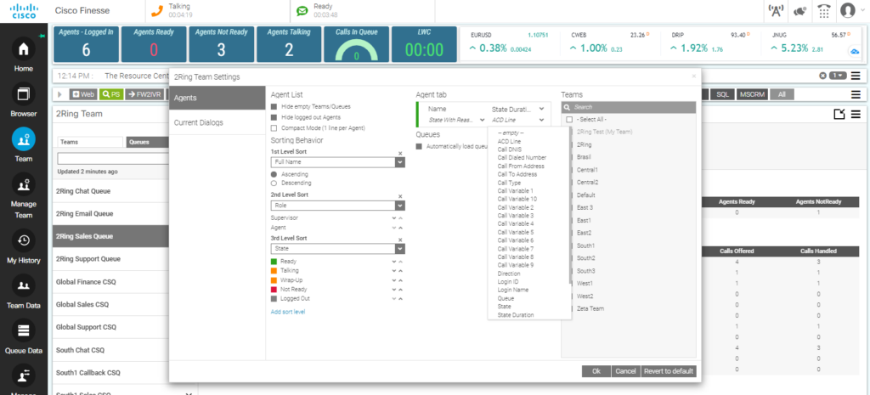The width and height of the screenshot is (870, 395).
Task: Click the MSCRM toolbar button
Action: coord(752,95)
